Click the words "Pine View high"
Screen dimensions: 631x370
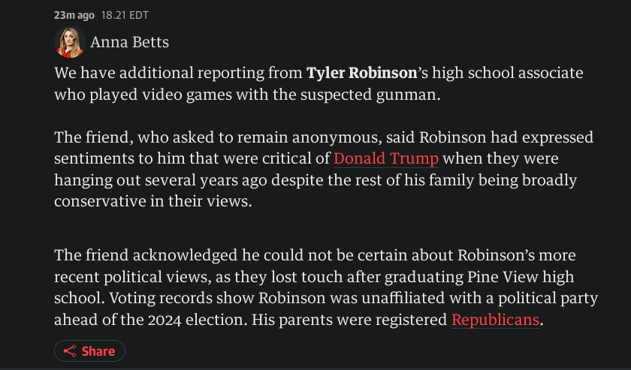click(x=521, y=277)
